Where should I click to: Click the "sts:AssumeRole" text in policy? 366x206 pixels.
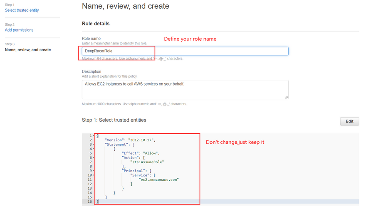pos(147,162)
